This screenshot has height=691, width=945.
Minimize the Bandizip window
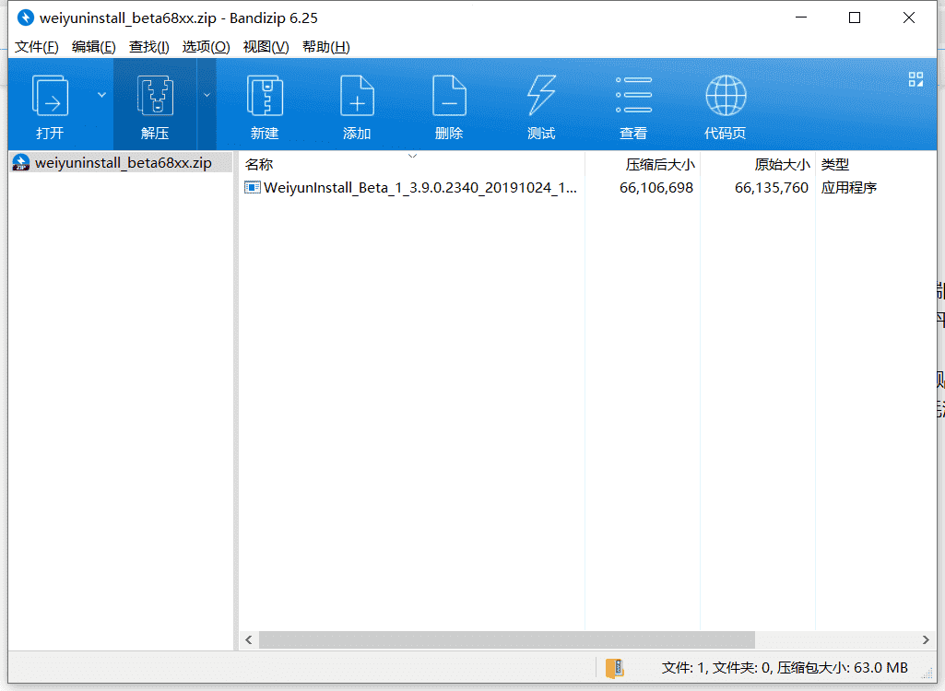(801, 18)
